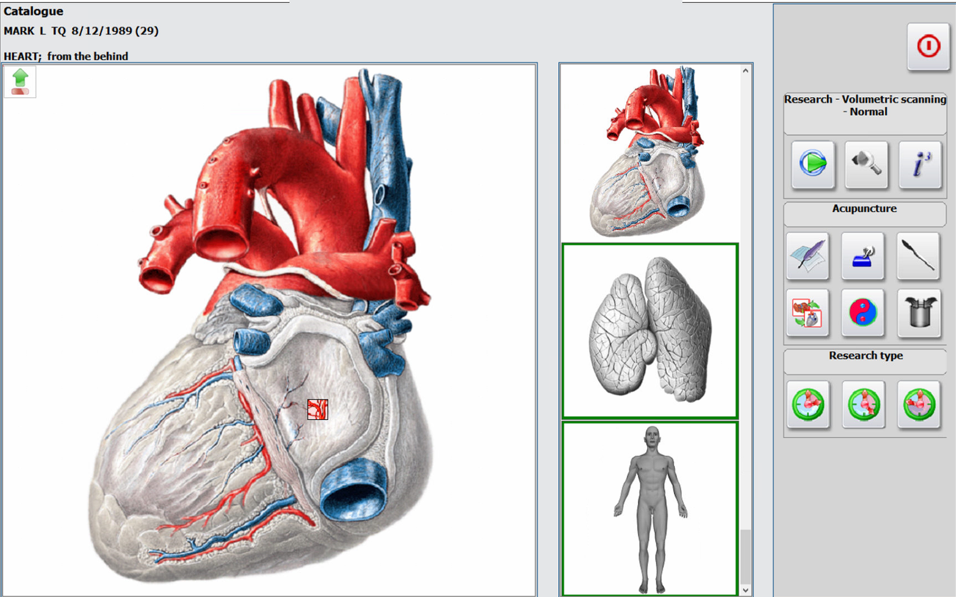
Task: Click the thumbnail list scroll down arrow
Action: [x=745, y=590]
